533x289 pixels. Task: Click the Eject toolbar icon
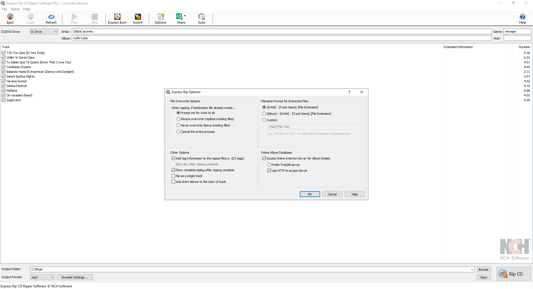[x=10, y=17]
